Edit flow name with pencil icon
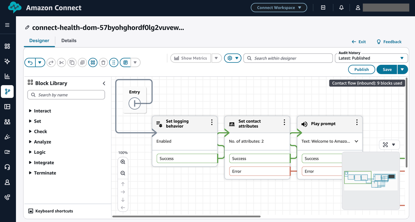The width and height of the screenshot is (415, 222). 27,28
